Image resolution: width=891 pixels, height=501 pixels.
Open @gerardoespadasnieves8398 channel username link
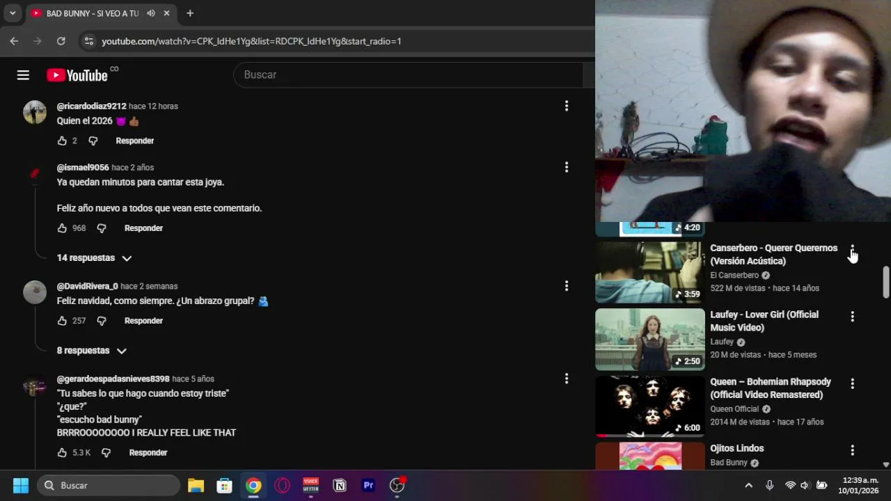coord(113,379)
